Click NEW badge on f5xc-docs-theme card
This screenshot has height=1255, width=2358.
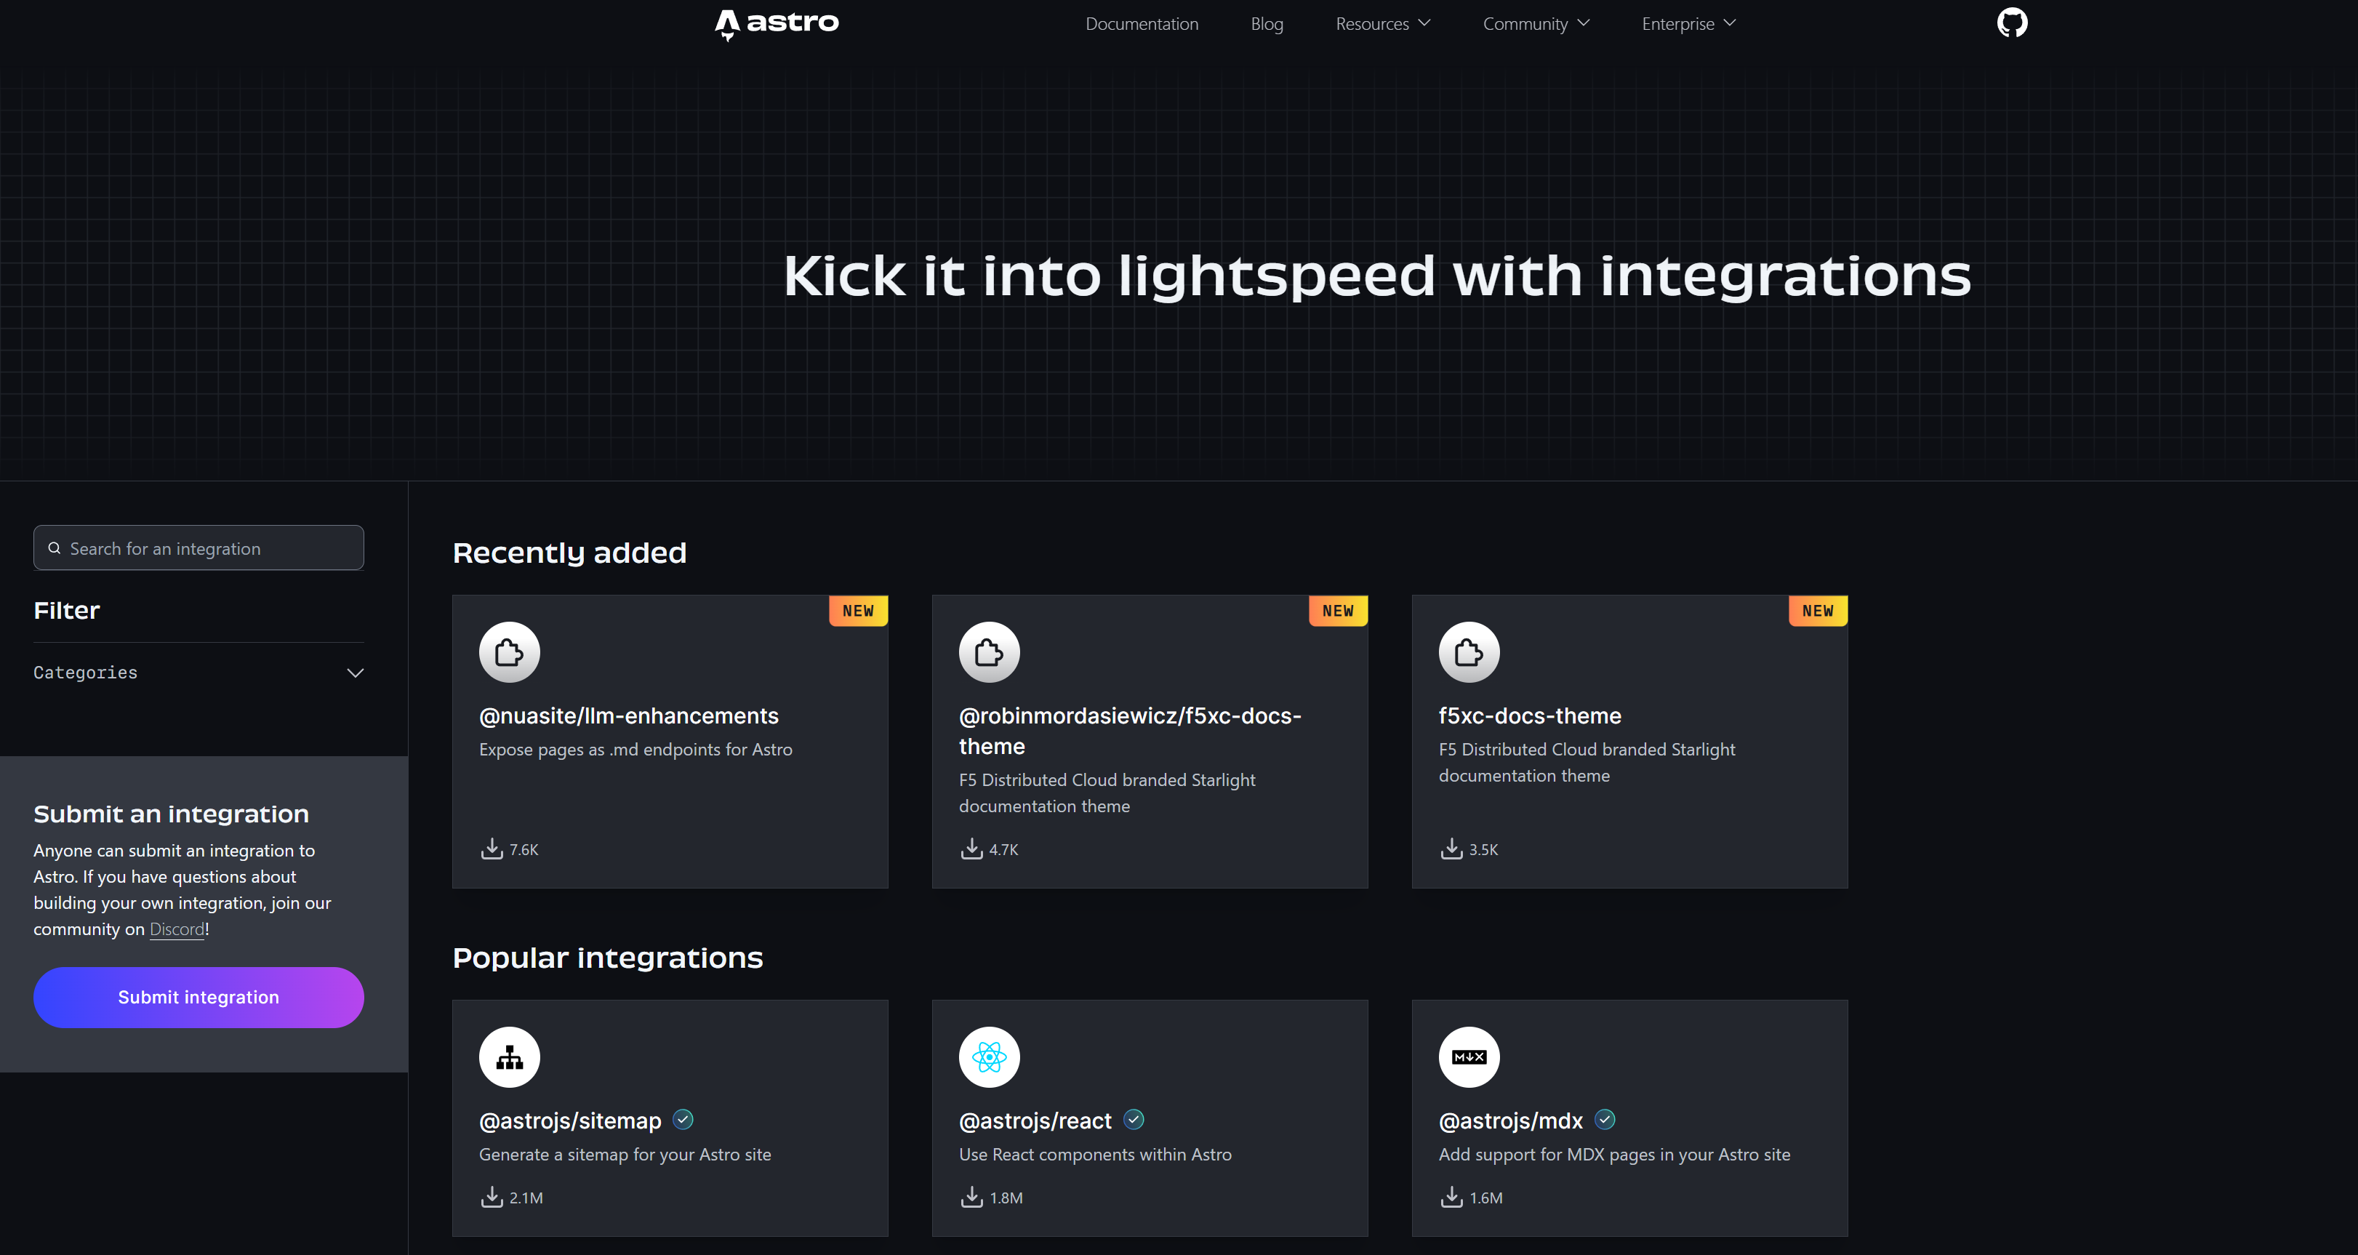point(1817,611)
